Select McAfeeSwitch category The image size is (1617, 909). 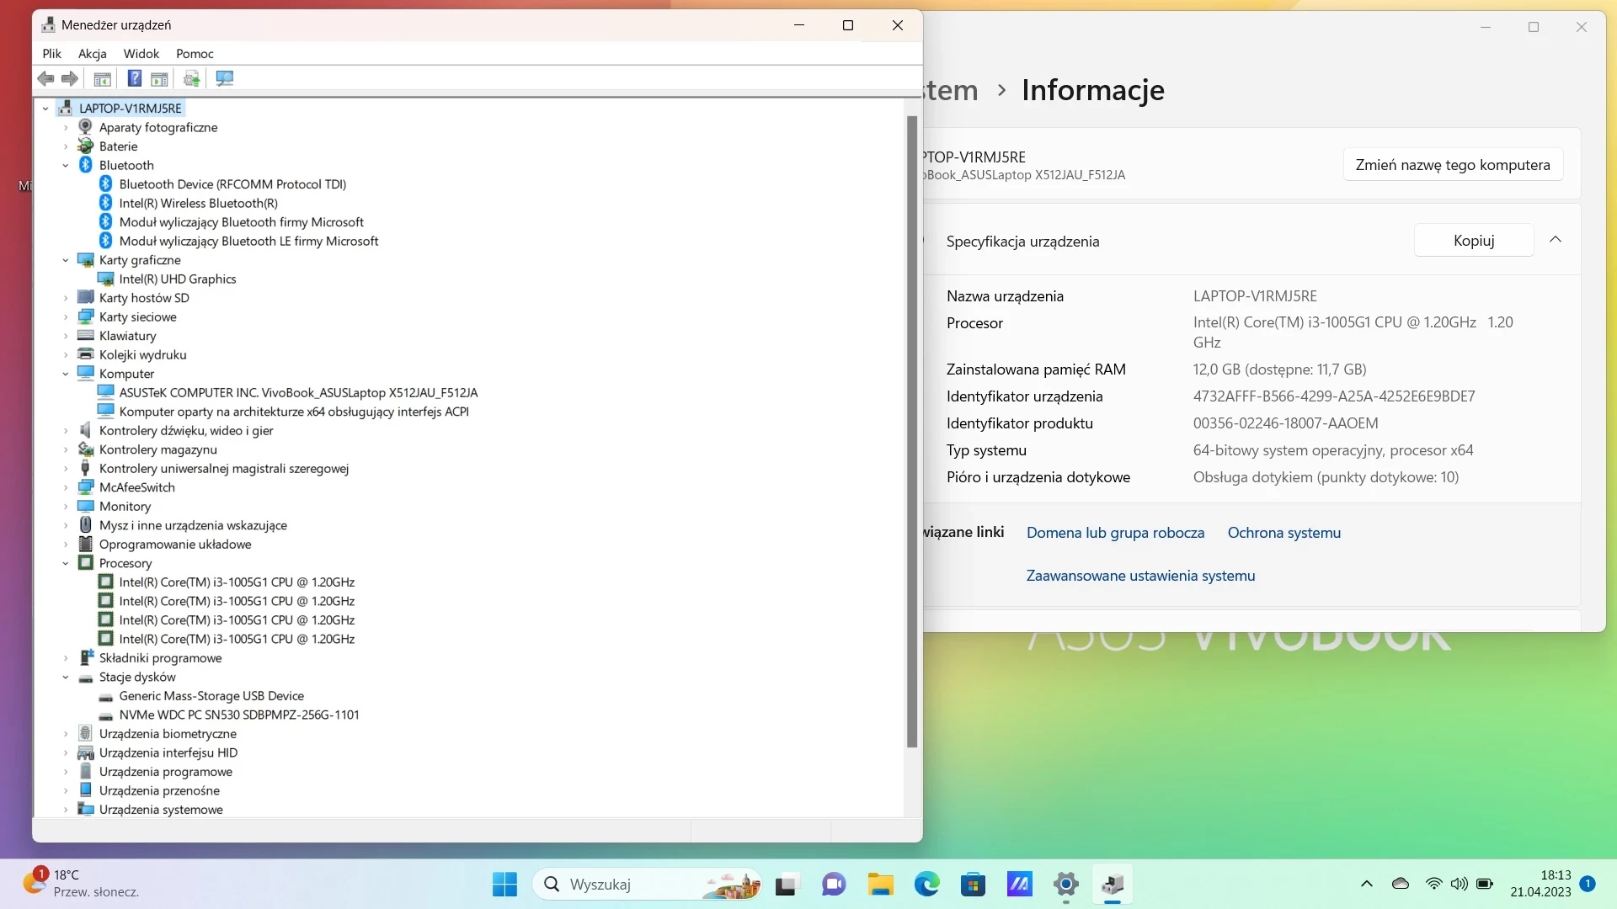click(137, 487)
